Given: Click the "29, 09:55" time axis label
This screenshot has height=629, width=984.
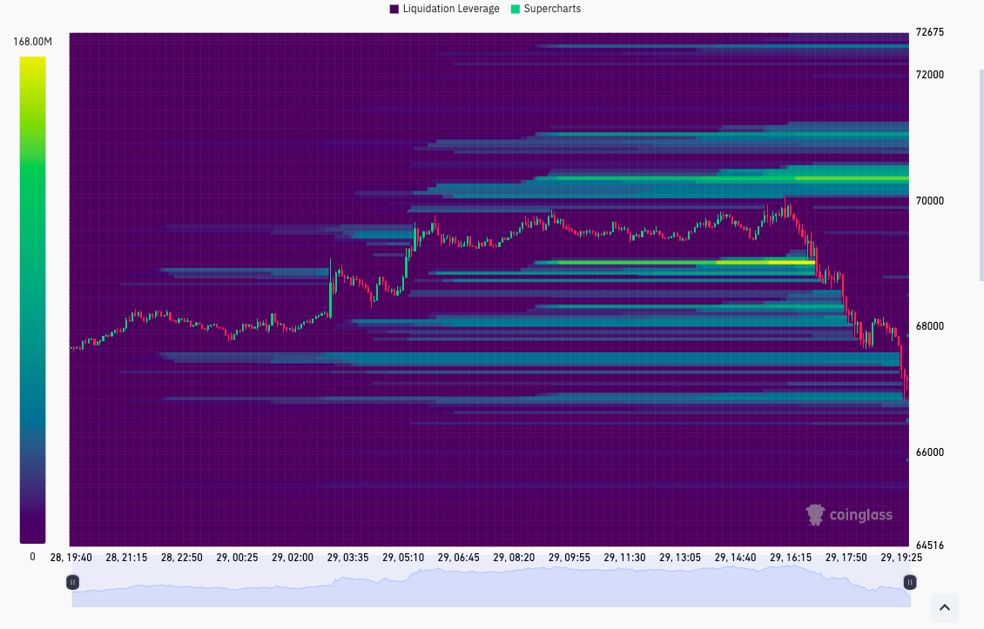Looking at the screenshot, I should tap(570, 558).
